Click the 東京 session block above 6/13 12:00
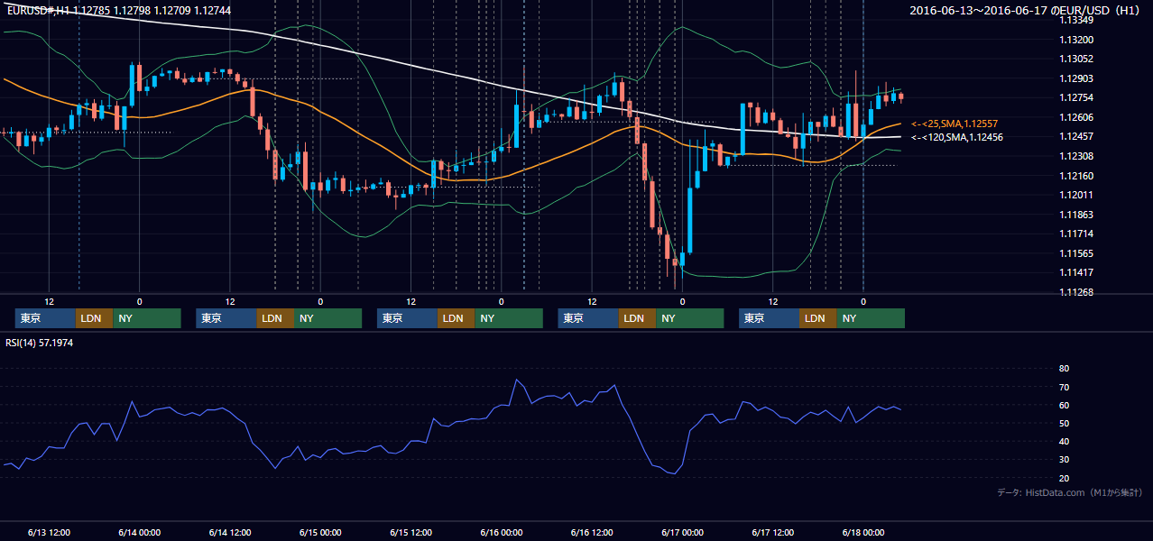This screenshot has height=541, width=1153. click(x=45, y=318)
